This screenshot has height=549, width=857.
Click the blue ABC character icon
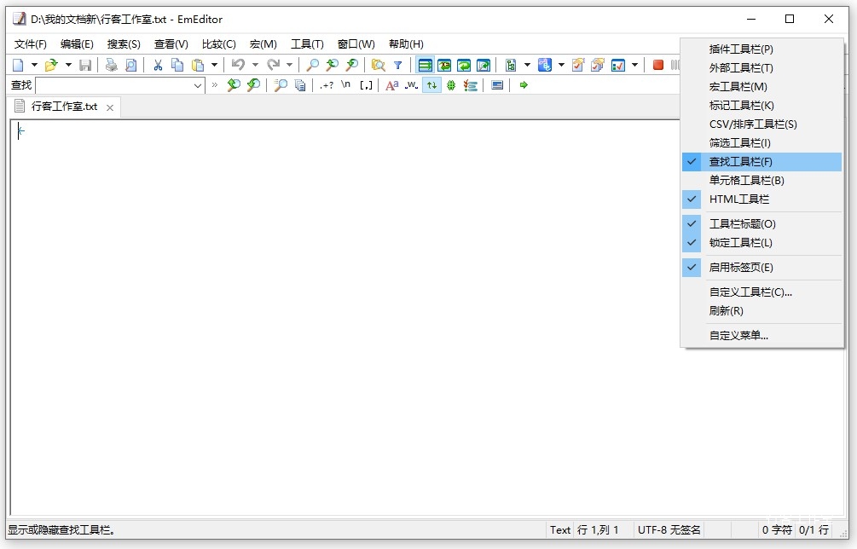coord(545,66)
